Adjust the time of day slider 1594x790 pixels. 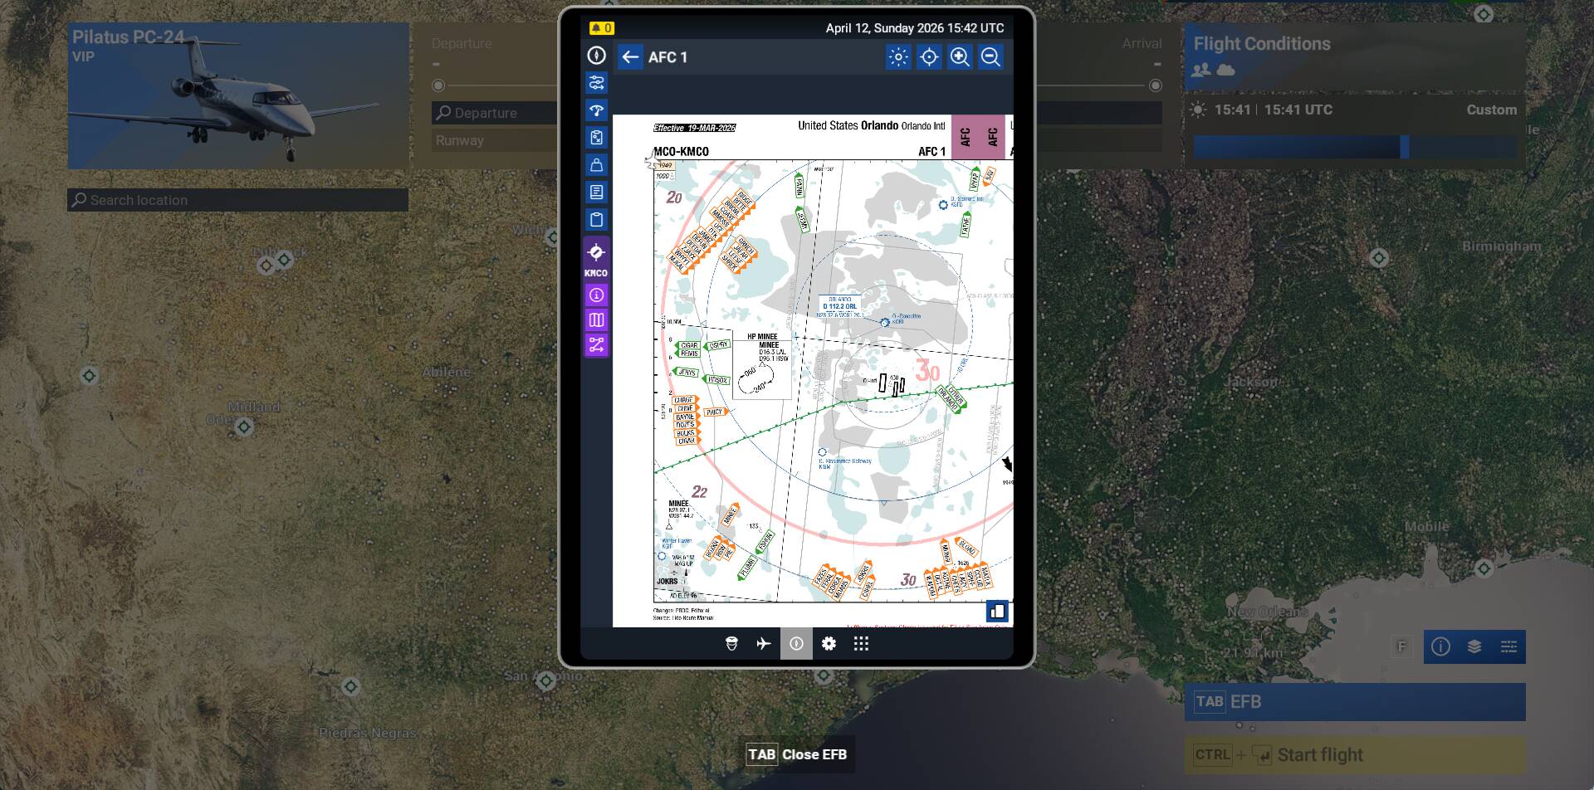pyautogui.click(x=1404, y=147)
